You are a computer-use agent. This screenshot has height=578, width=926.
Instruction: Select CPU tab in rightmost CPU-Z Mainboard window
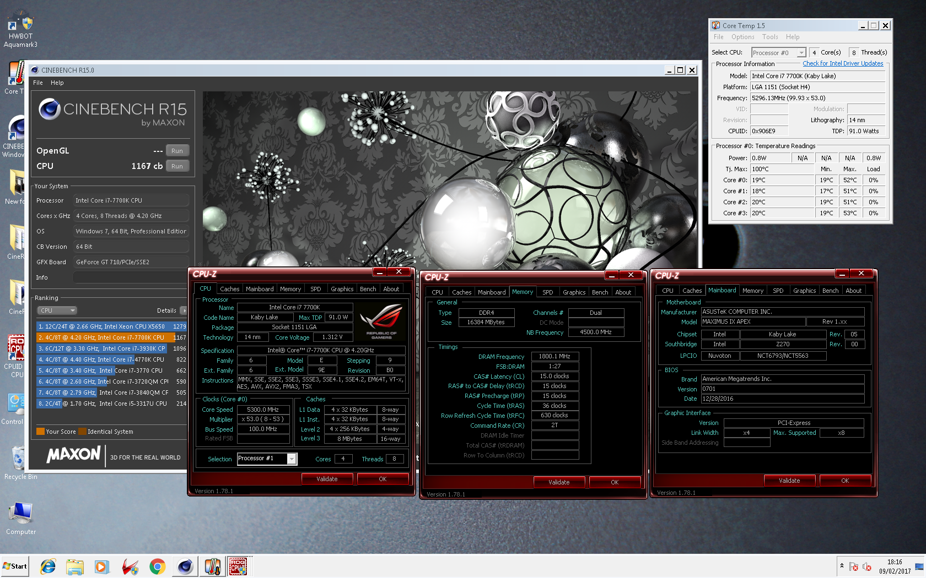coord(667,291)
